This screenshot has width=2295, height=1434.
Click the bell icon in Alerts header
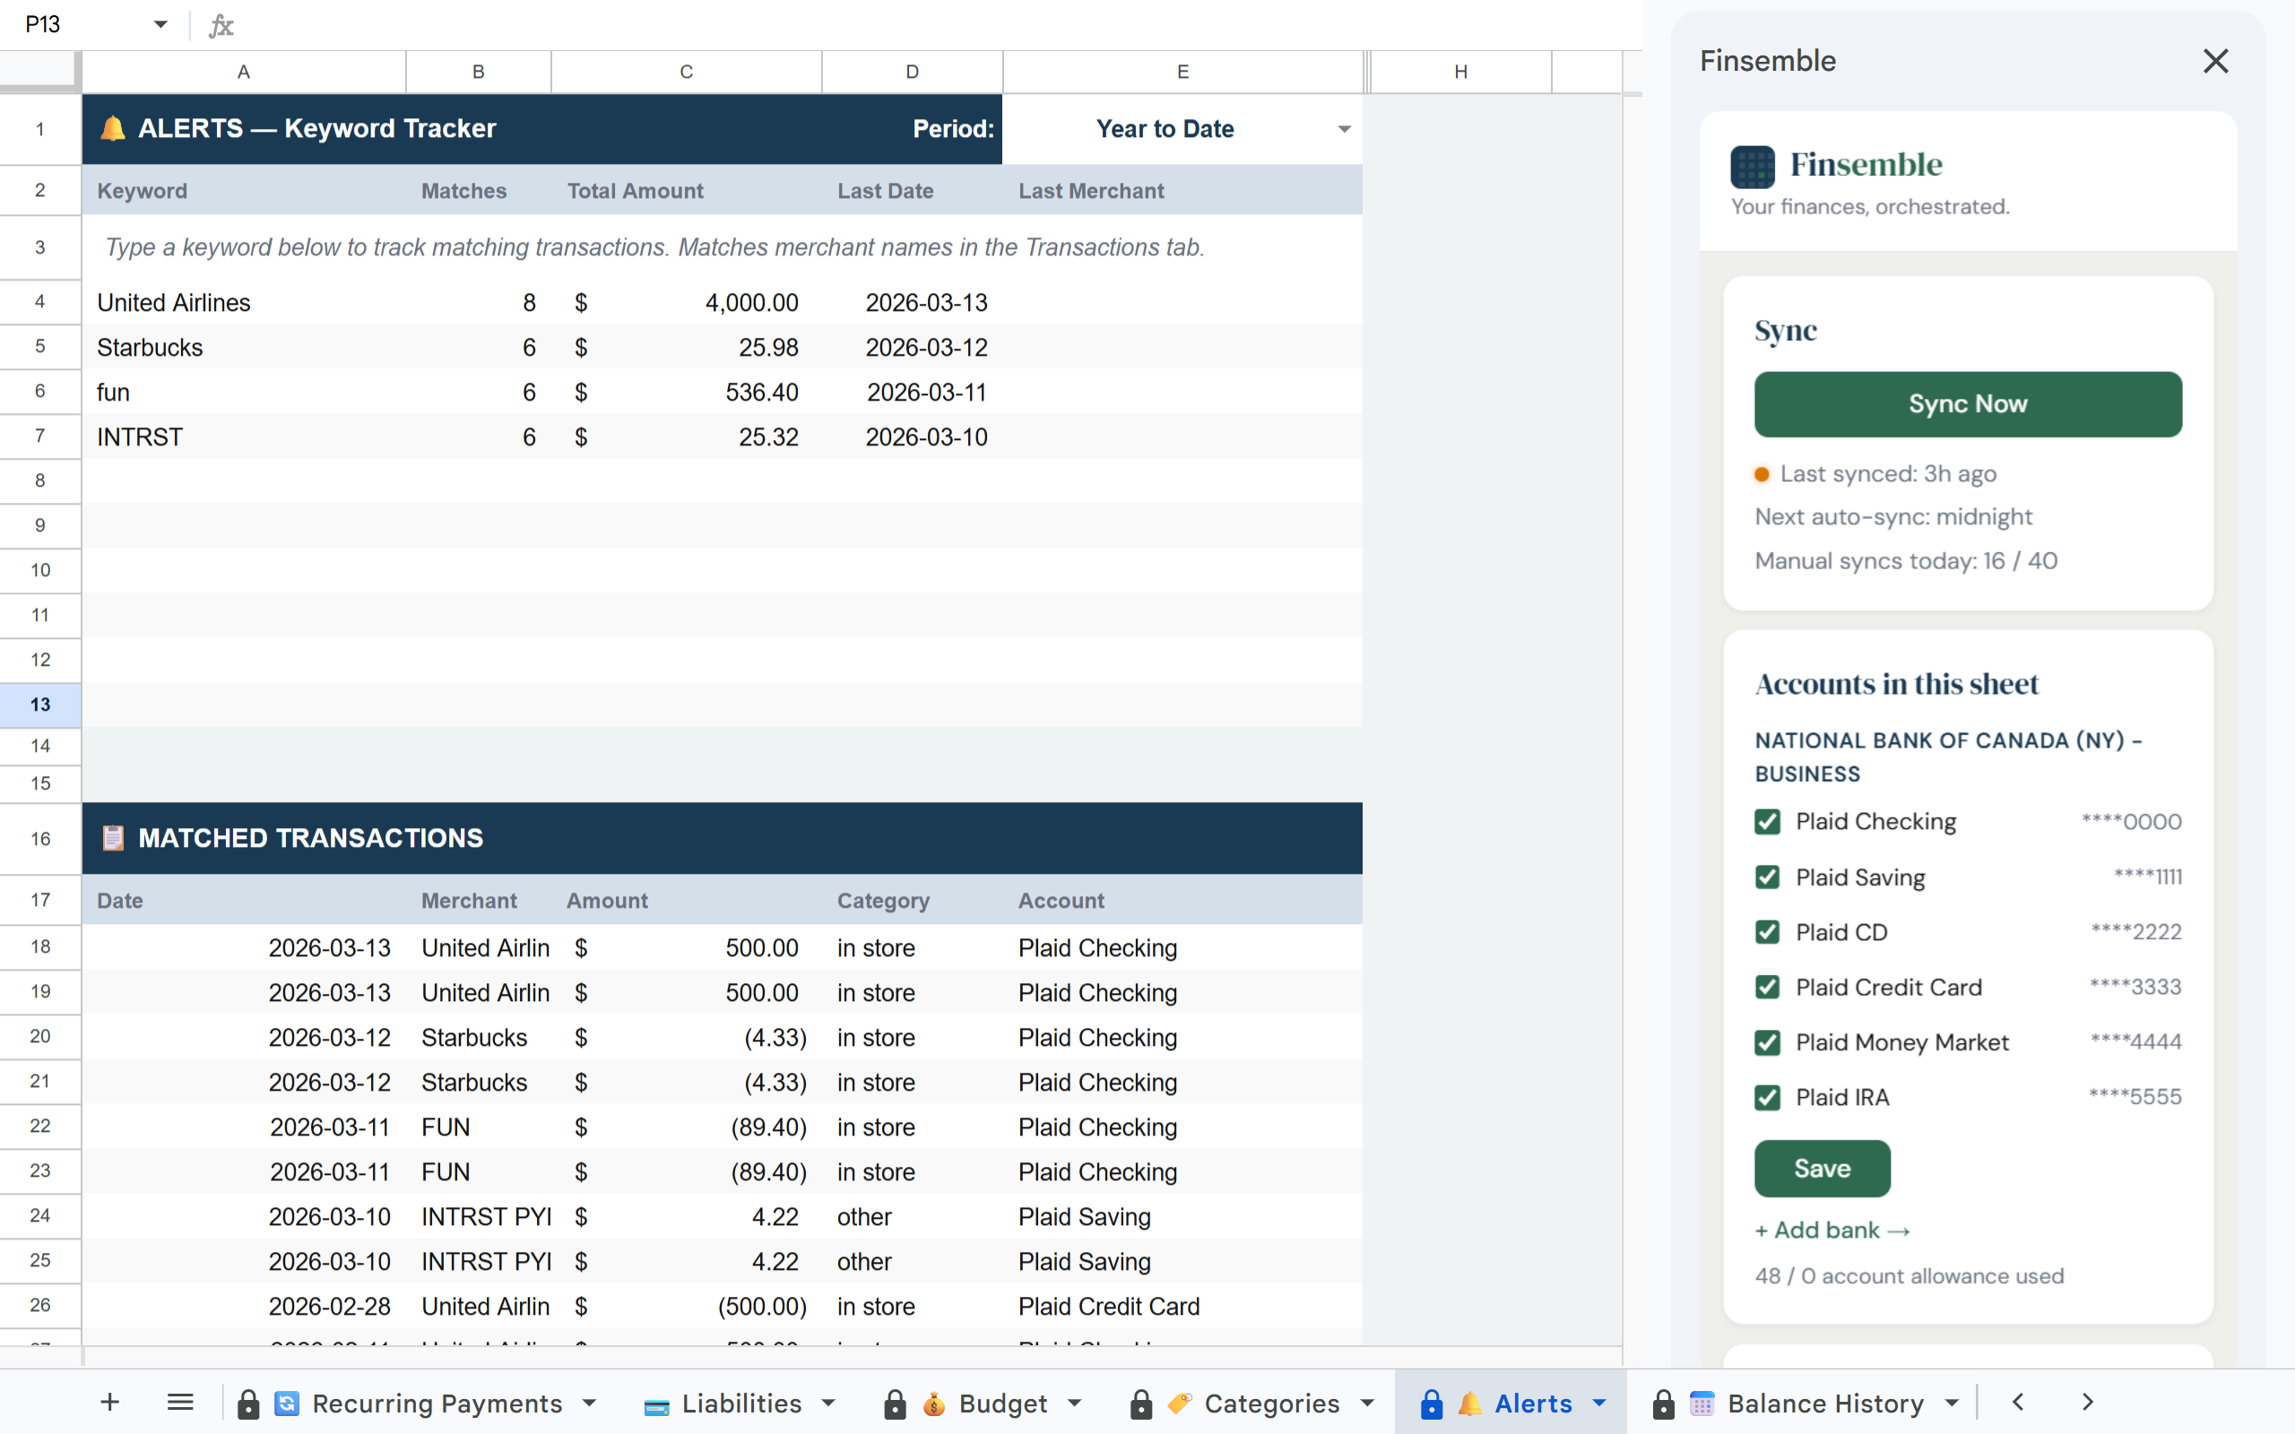[113, 128]
